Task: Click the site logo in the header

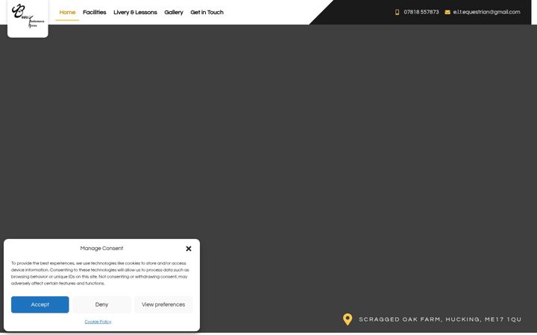Action: [x=28, y=17]
